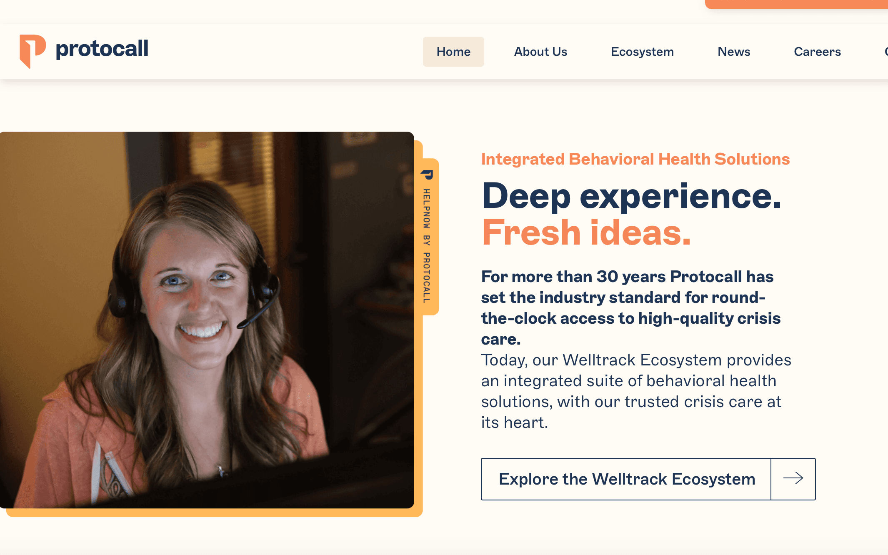888x555 pixels.
Task: Click Explore the Welltrack Ecosystem button
Action: 627,479
